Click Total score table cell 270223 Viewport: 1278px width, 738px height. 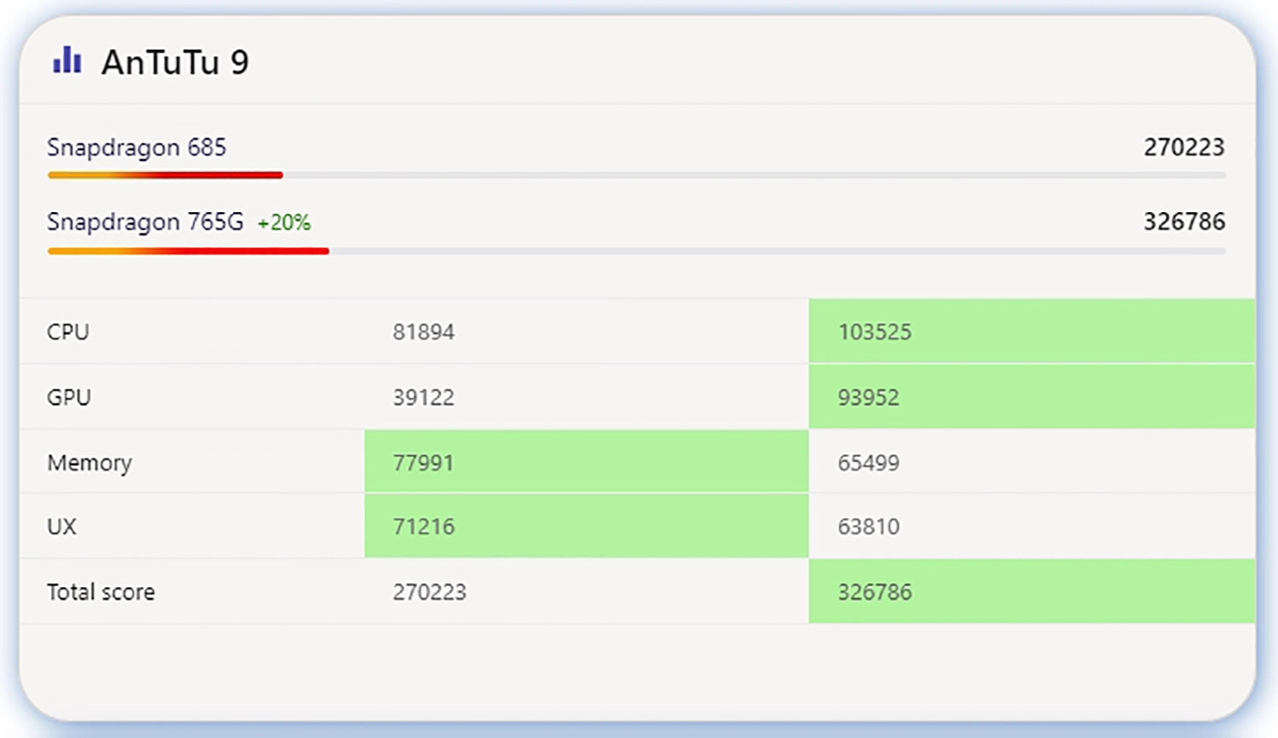[x=429, y=592]
